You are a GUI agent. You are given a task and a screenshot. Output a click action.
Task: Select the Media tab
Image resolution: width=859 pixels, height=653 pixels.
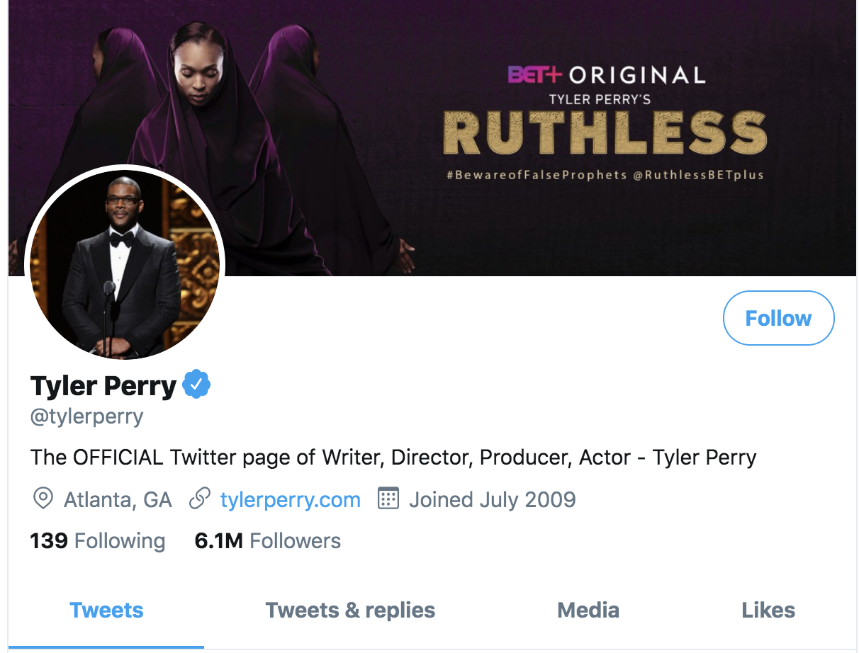(x=588, y=610)
